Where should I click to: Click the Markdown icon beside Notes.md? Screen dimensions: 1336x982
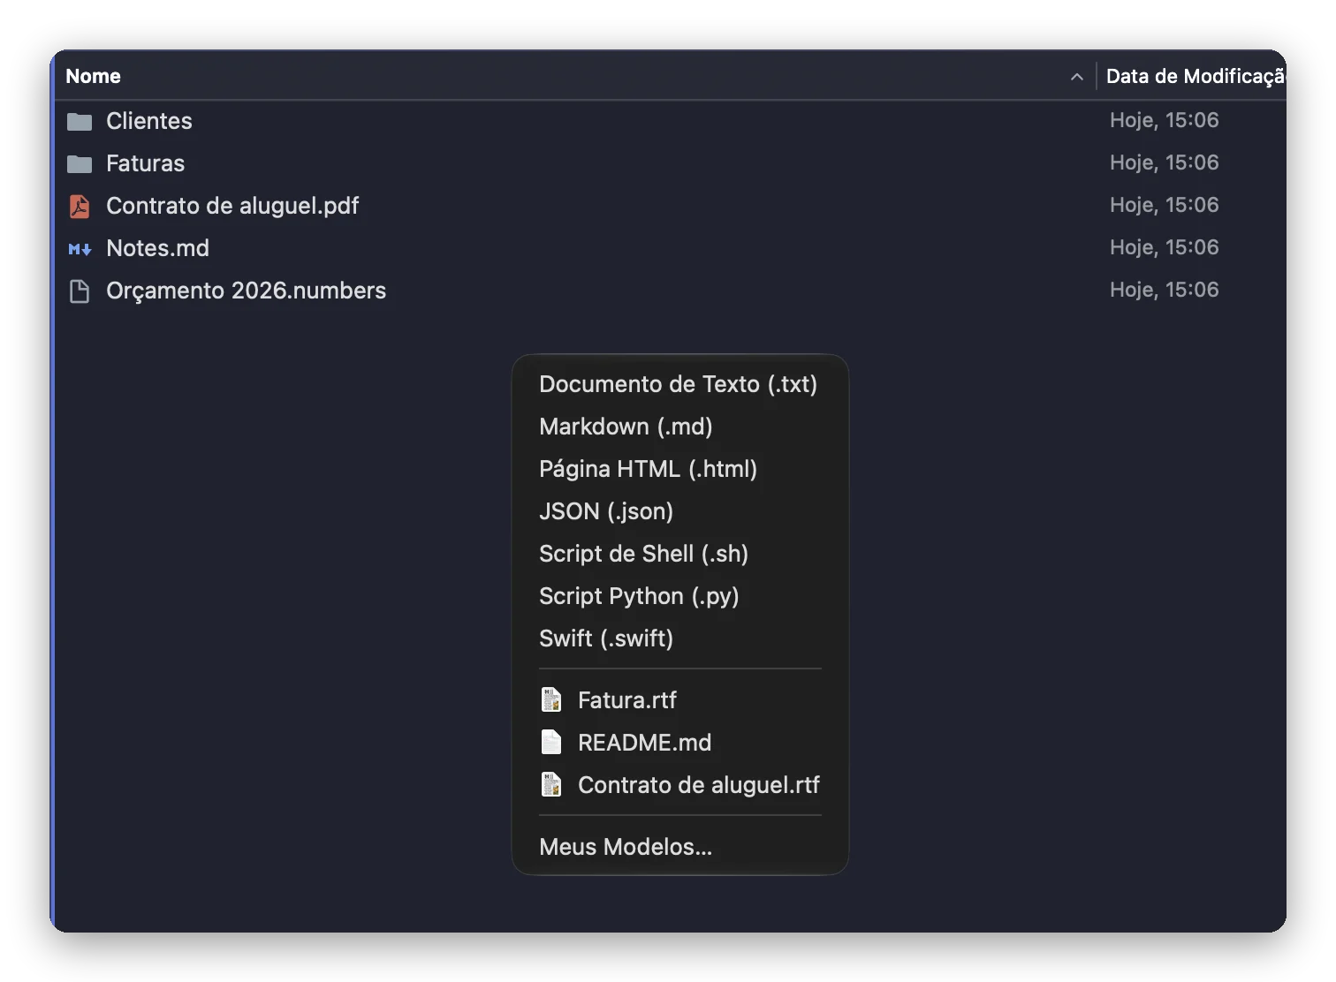coord(80,249)
